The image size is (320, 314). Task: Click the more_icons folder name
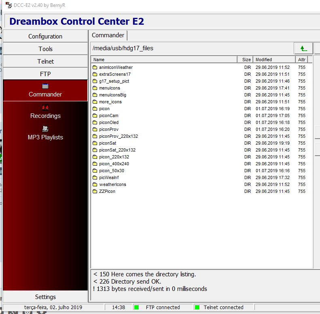(x=110, y=102)
